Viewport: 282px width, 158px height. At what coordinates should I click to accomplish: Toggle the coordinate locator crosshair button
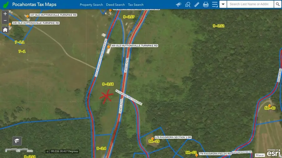(47, 151)
